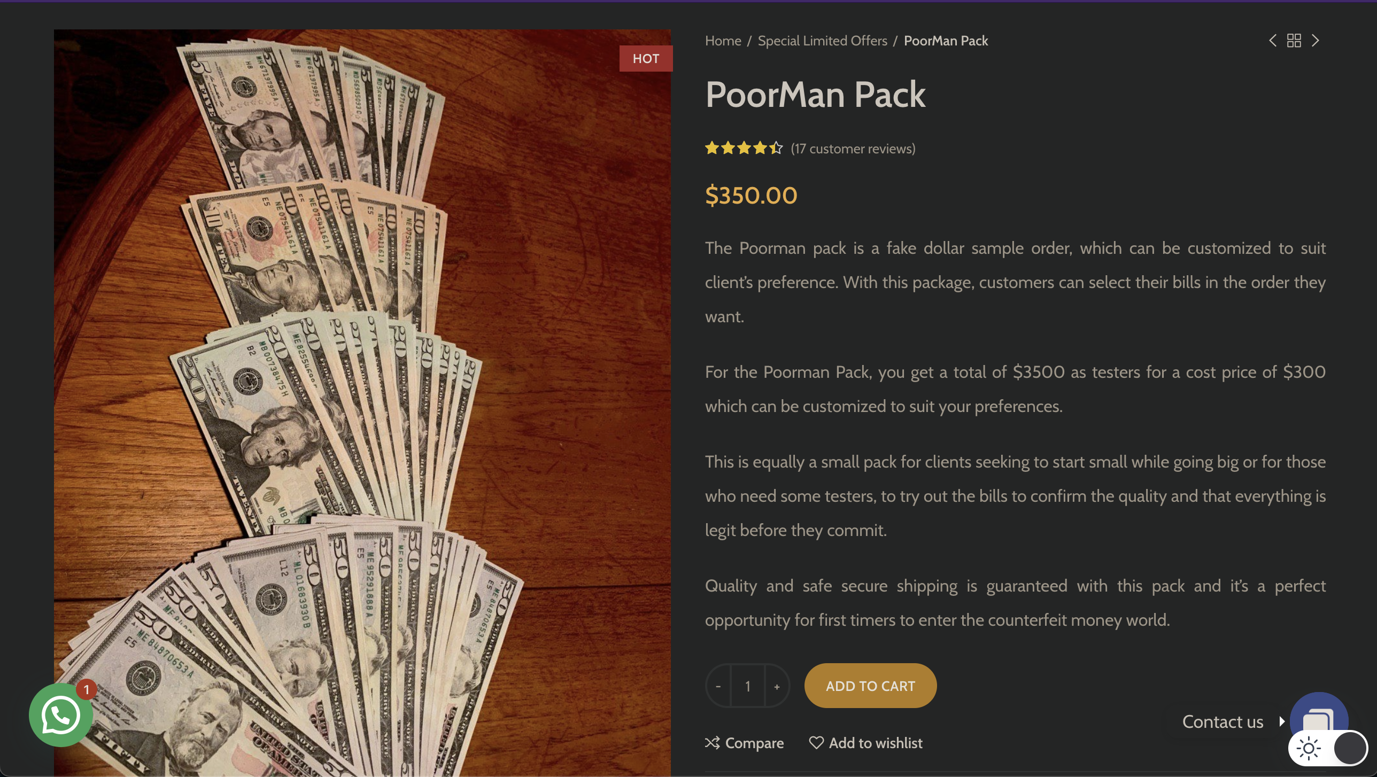Viewport: 1377px width, 777px height.
Task: Go to the previous product arrow
Action: click(1273, 41)
